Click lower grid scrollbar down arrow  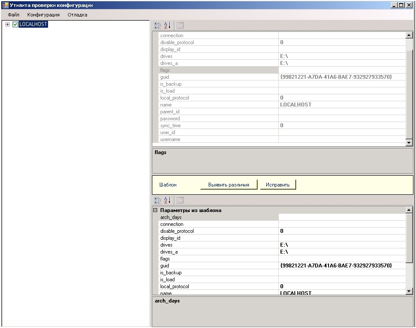[409, 291]
